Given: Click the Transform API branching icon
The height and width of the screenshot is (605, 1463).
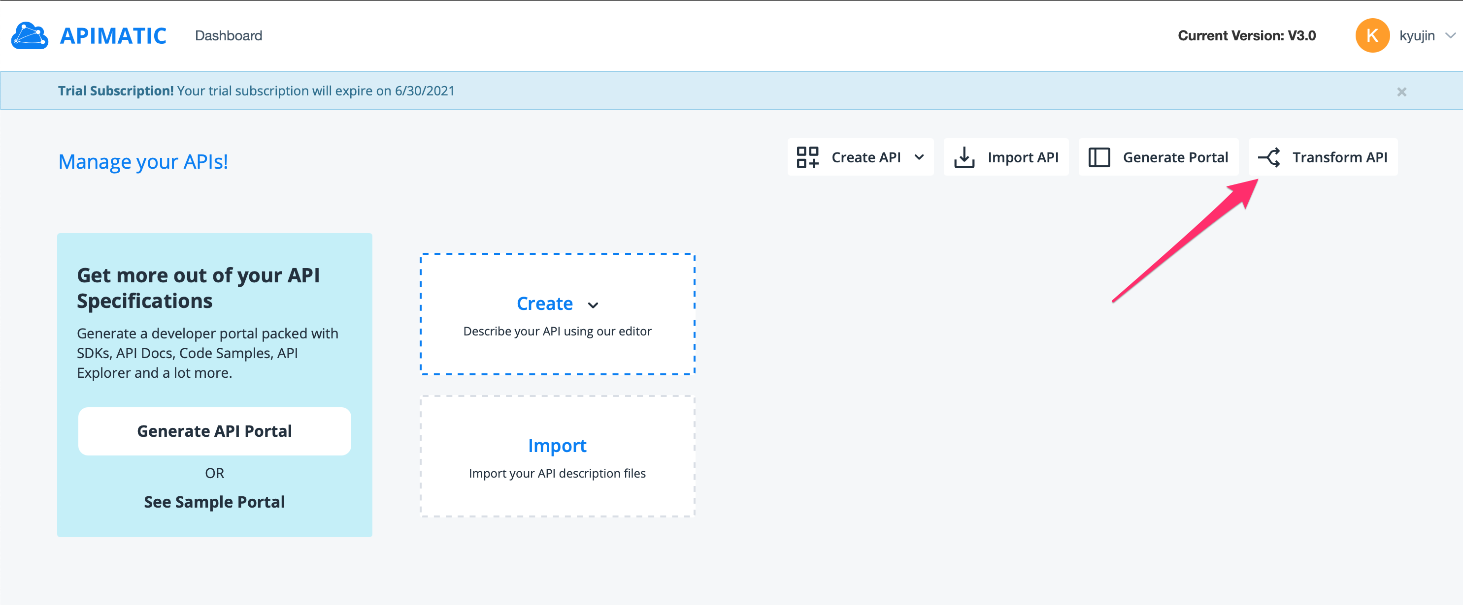Looking at the screenshot, I should click(1269, 157).
